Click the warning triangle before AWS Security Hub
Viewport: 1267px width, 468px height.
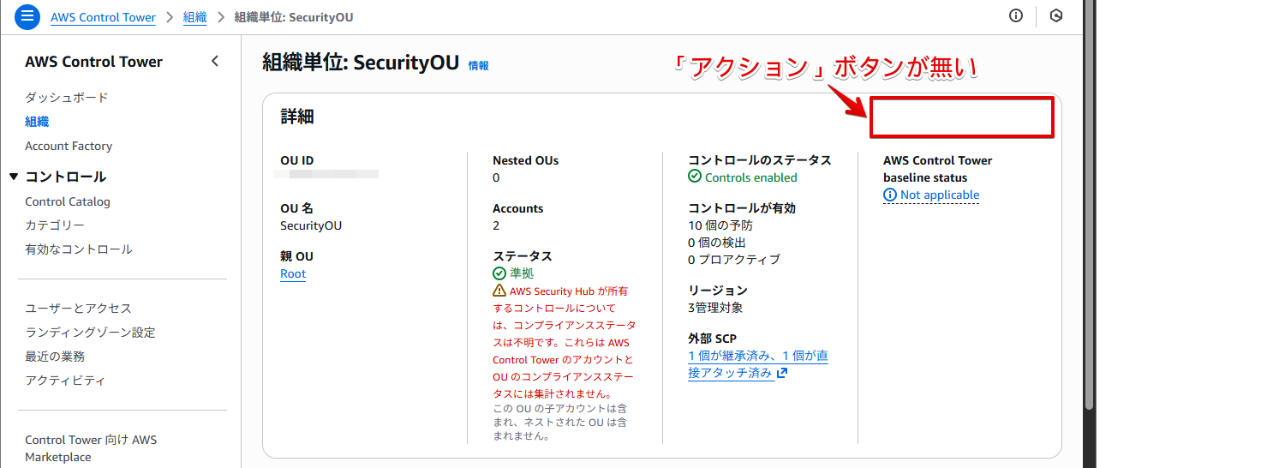(x=499, y=291)
